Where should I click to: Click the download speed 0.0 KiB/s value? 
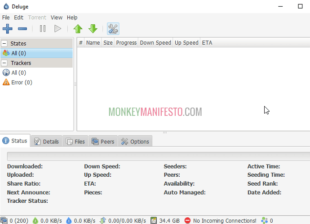click(x=51, y=221)
